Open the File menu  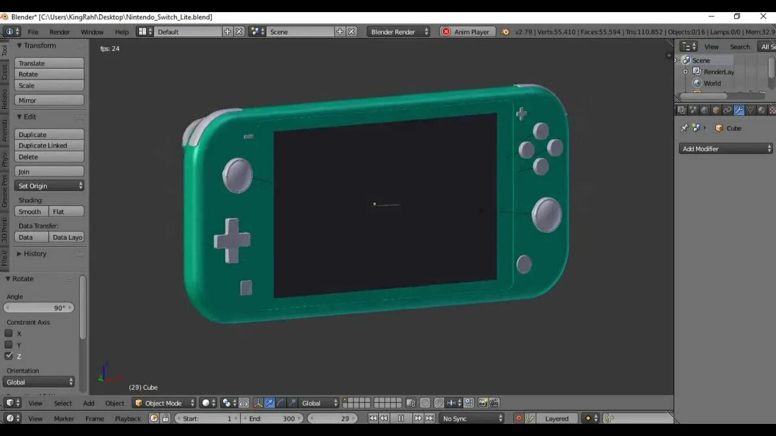point(33,31)
